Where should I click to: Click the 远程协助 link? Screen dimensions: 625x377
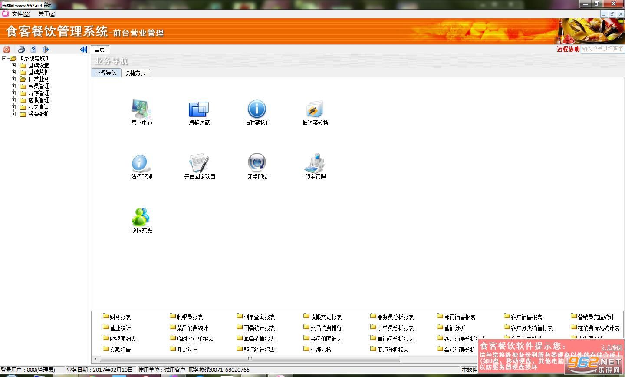click(568, 49)
